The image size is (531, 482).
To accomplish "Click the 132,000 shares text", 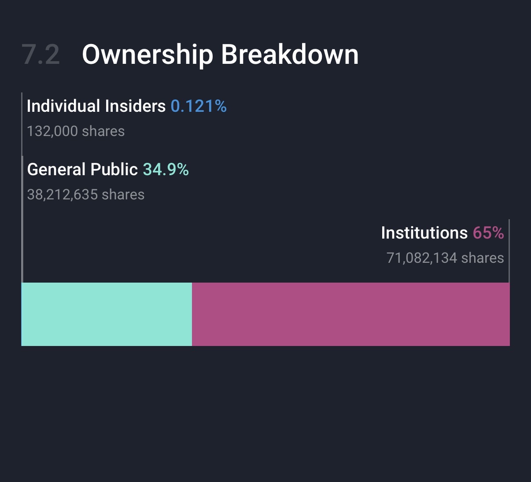I will click(x=76, y=131).
